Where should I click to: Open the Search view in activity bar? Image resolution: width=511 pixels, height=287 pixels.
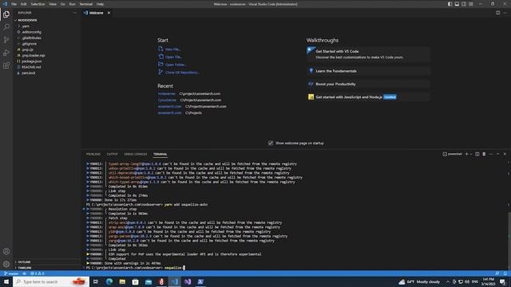[x=6, y=26]
